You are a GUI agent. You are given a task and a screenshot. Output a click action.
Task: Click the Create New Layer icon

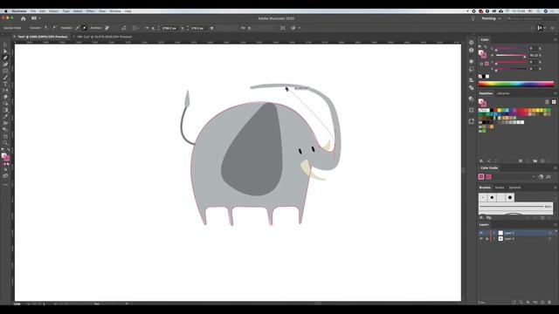coord(542,303)
